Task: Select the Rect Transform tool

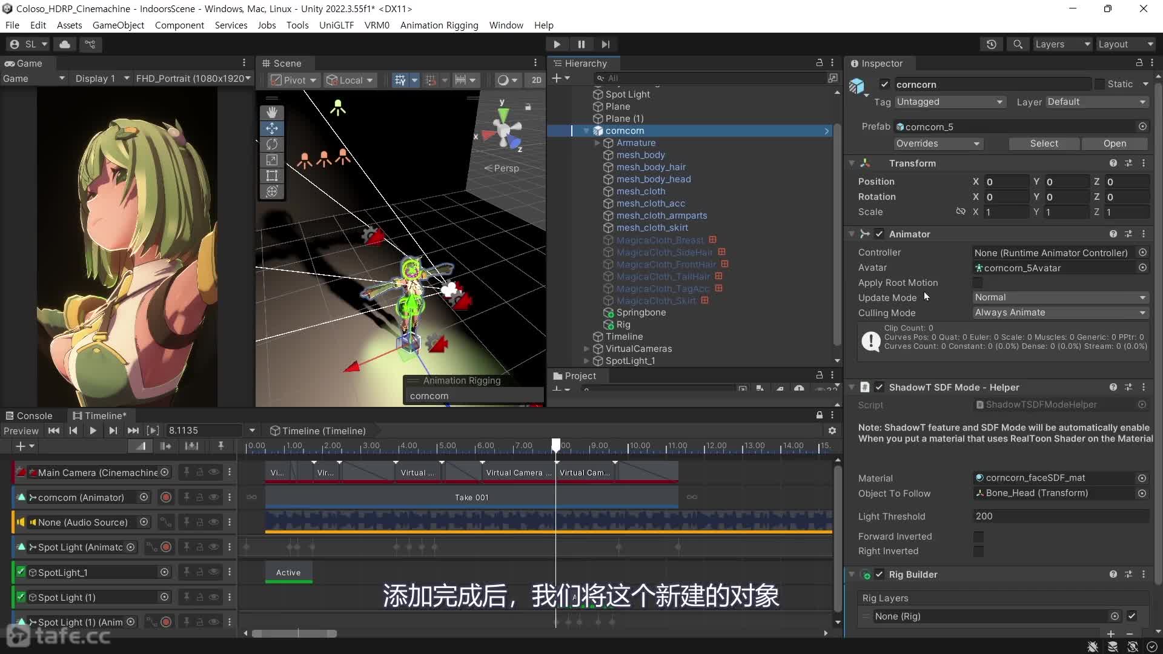Action: [x=272, y=176]
